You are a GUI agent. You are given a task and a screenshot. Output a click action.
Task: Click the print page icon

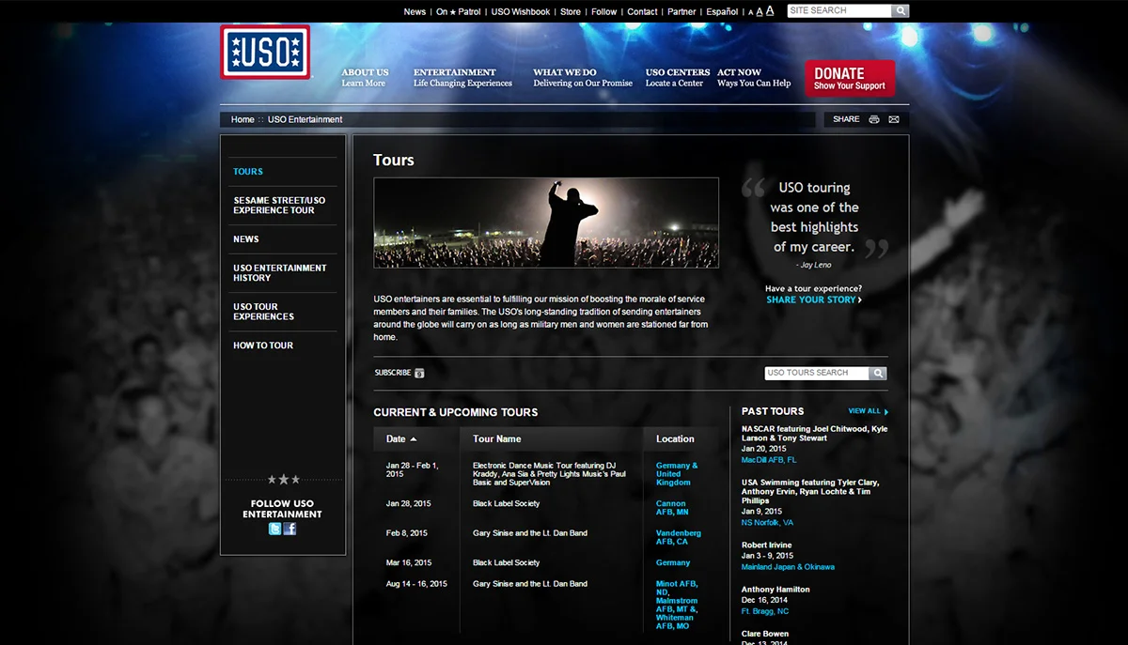874,119
